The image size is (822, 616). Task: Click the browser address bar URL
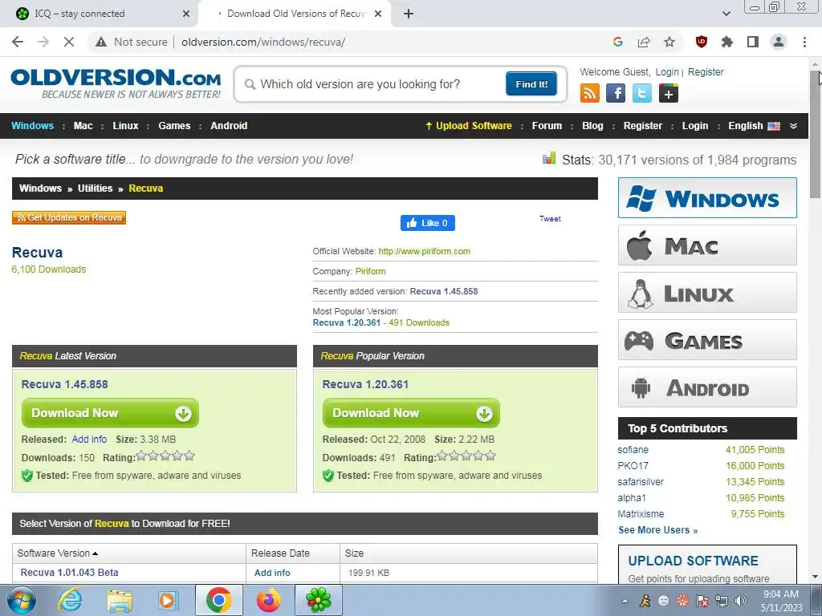[263, 42]
